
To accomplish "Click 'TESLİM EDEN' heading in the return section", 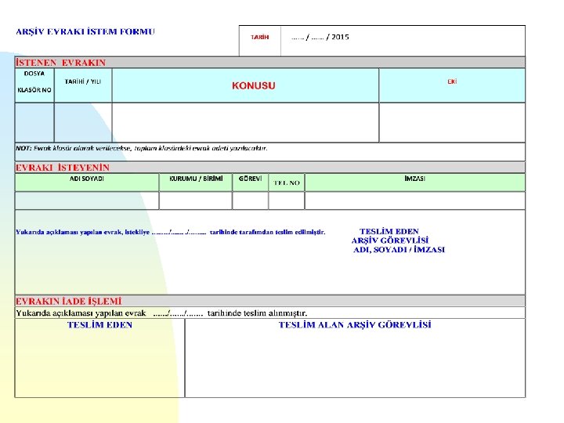I will 100,325.
